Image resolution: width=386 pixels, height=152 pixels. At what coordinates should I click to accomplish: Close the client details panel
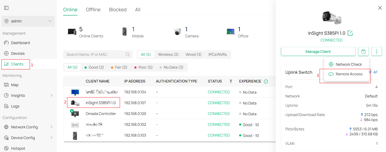[x=380, y=8]
